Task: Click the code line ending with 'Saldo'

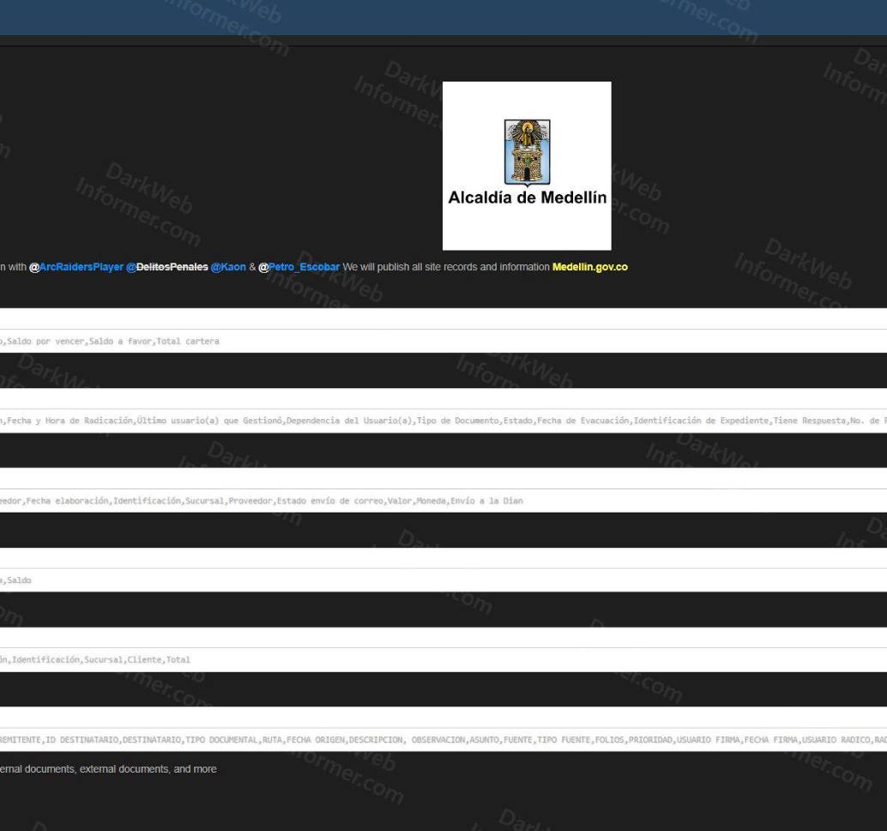Action: click(x=17, y=580)
